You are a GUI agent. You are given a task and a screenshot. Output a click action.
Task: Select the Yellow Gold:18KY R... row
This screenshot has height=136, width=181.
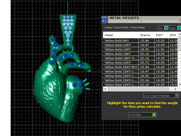[140, 58]
